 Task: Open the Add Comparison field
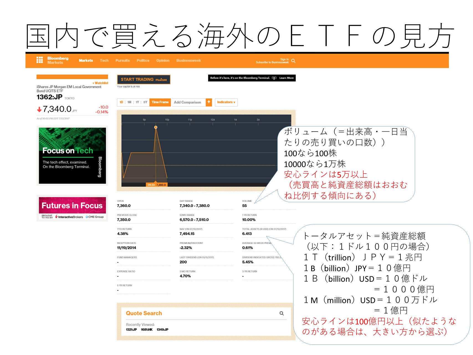coord(187,102)
